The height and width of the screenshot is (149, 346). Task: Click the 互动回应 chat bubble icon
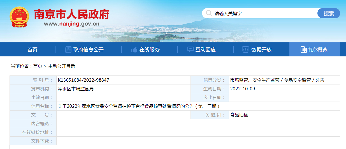click(190, 50)
